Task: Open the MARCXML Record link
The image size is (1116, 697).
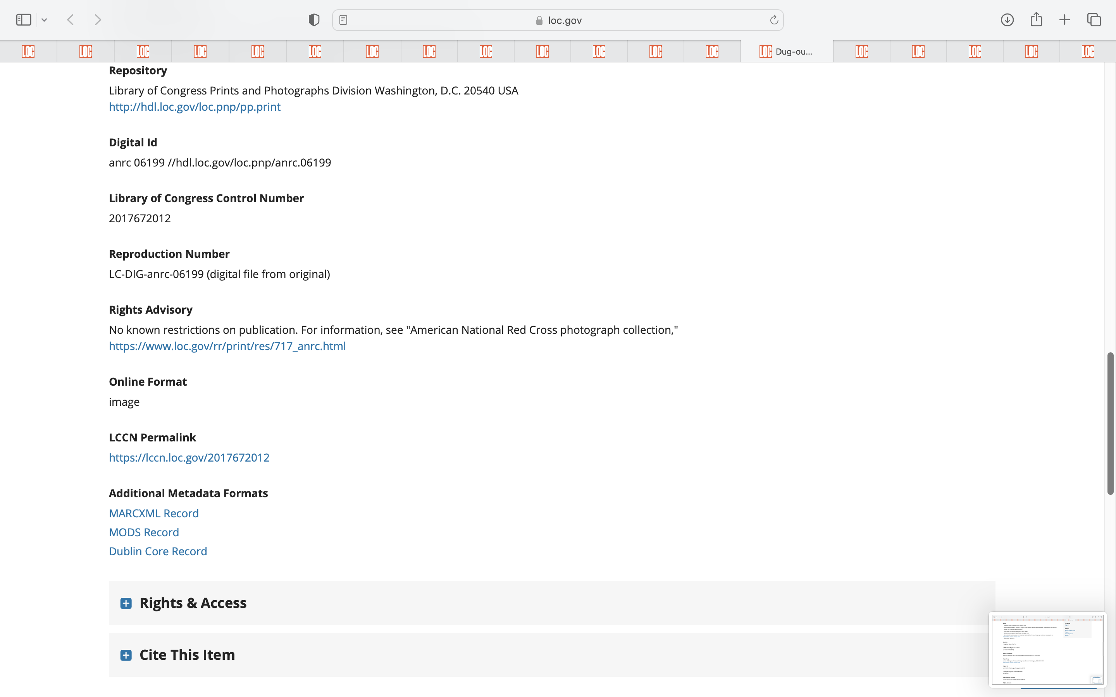Action: (x=153, y=513)
